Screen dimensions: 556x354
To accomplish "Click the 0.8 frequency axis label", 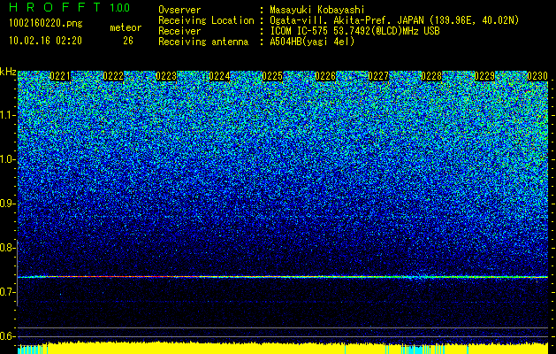I will point(8,248).
